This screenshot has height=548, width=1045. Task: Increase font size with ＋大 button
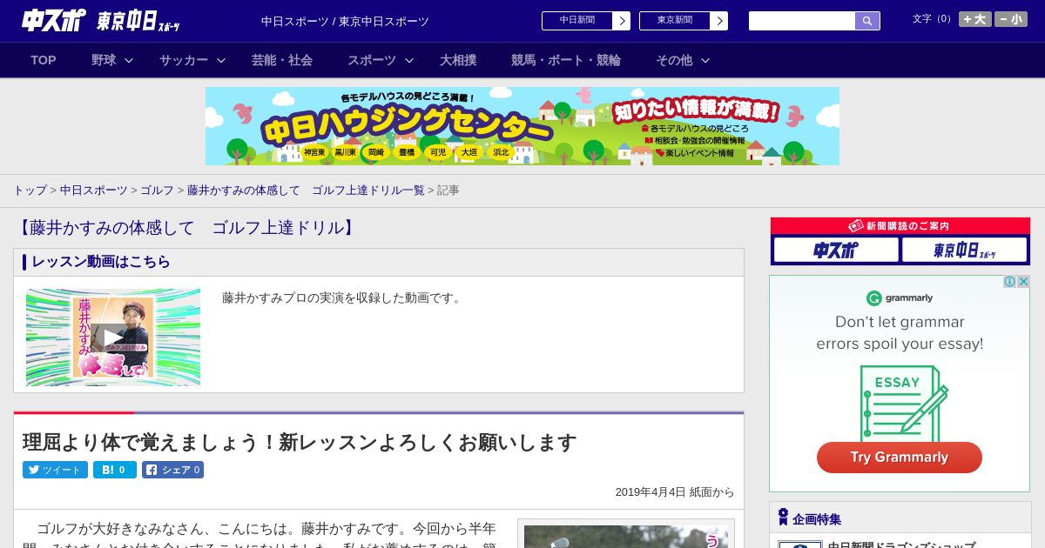(974, 19)
